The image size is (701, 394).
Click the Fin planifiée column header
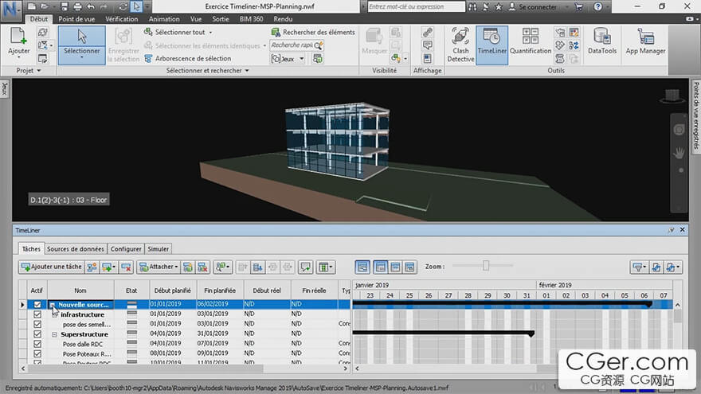coord(220,291)
